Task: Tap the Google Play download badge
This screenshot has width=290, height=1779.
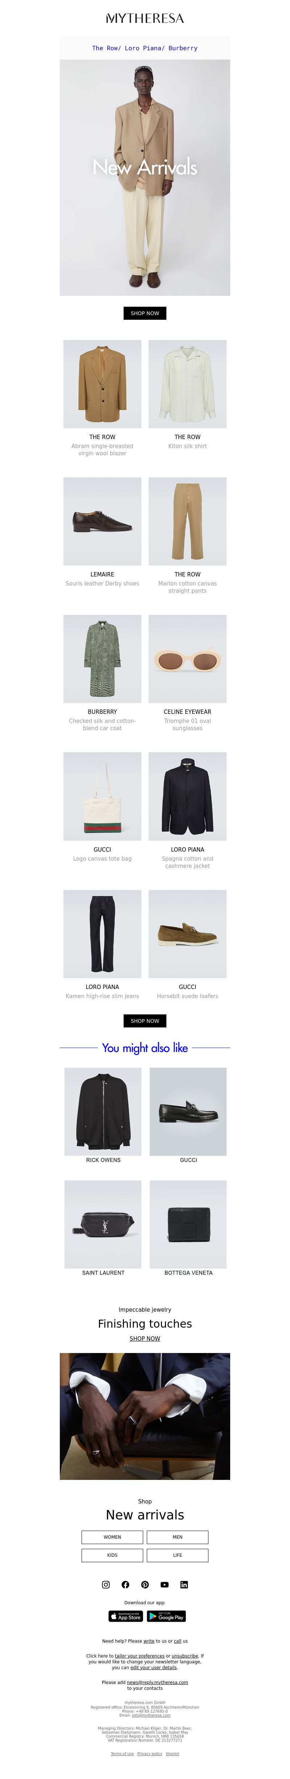Action: (x=166, y=1616)
